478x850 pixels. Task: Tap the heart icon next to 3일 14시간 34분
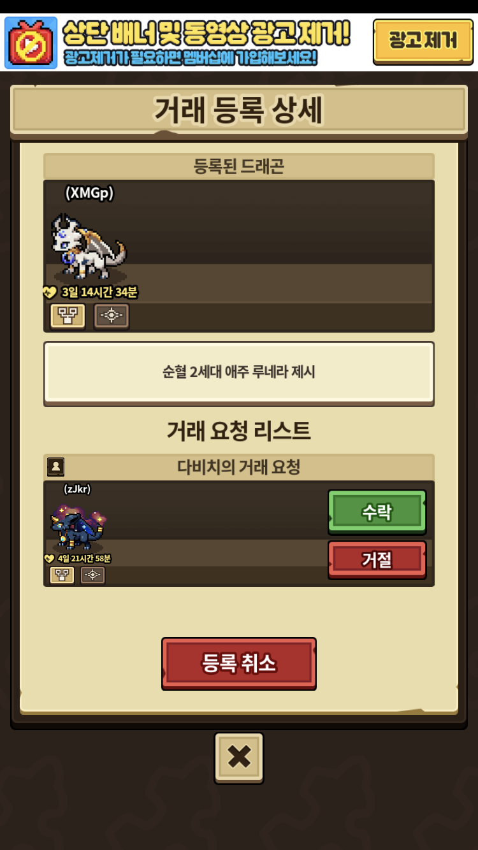tap(50, 292)
